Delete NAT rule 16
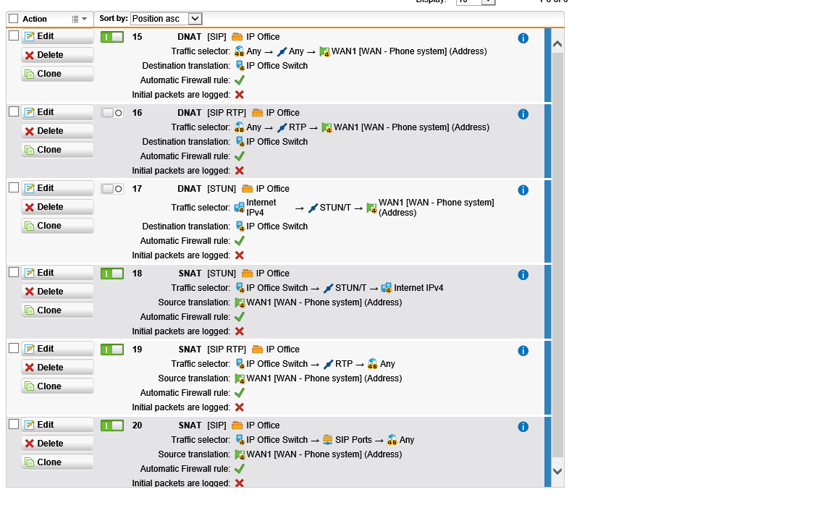This screenshot has height=521, width=834. tap(57, 131)
